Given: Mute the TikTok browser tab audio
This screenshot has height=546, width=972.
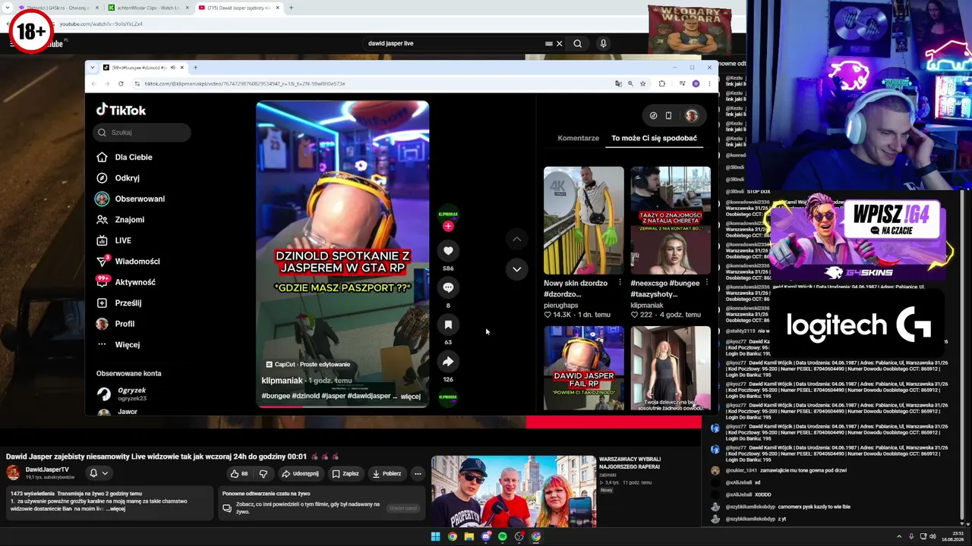Looking at the screenshot, I should (x=172, y=67).
